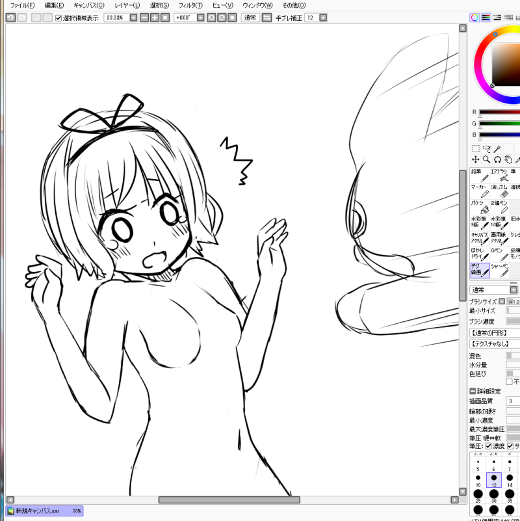Viewport: 520px width, 521px height.
Task: Choose the 消しゴム eraser tool
Action: pyautogui.click(x=499, y=191)
